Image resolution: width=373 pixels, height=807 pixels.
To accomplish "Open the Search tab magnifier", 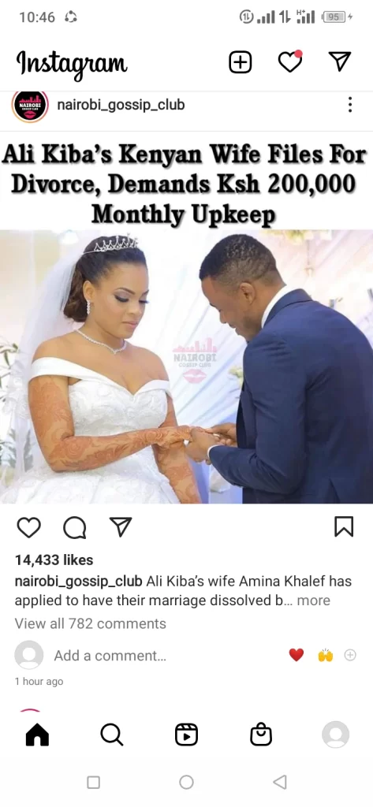I will 112,734.
